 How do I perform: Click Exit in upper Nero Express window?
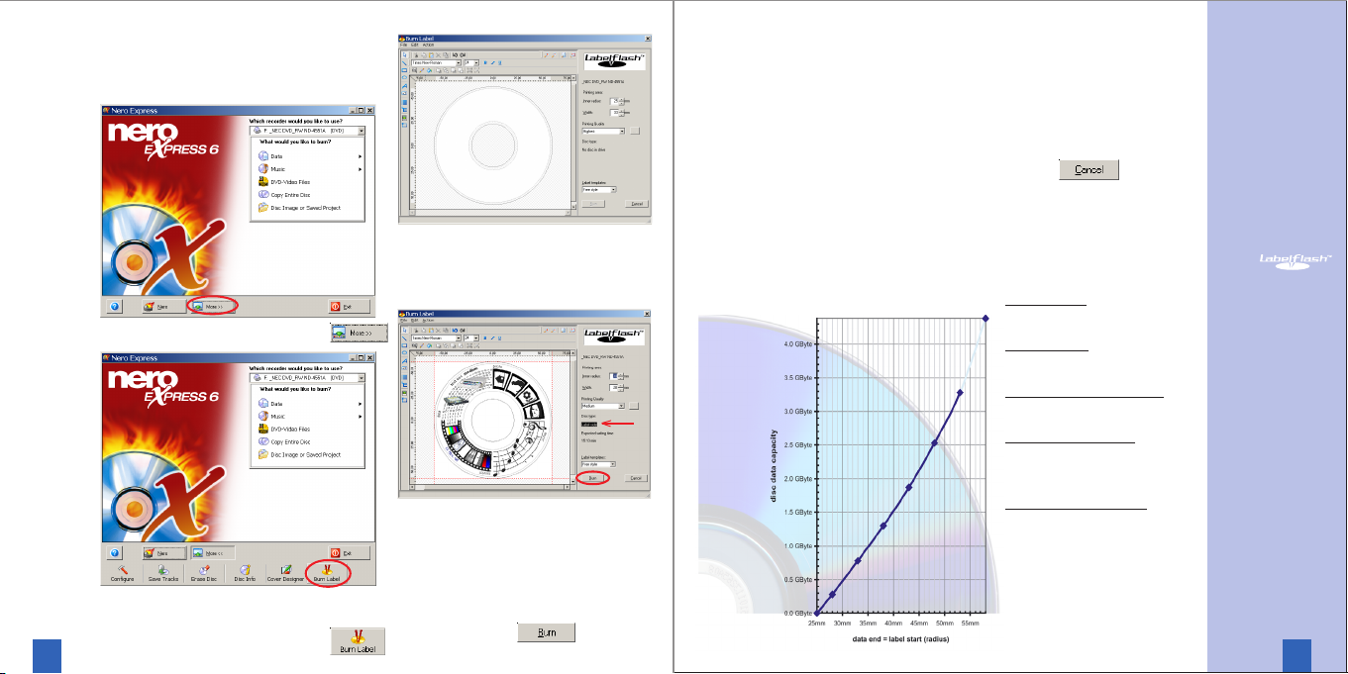[350, 307]
